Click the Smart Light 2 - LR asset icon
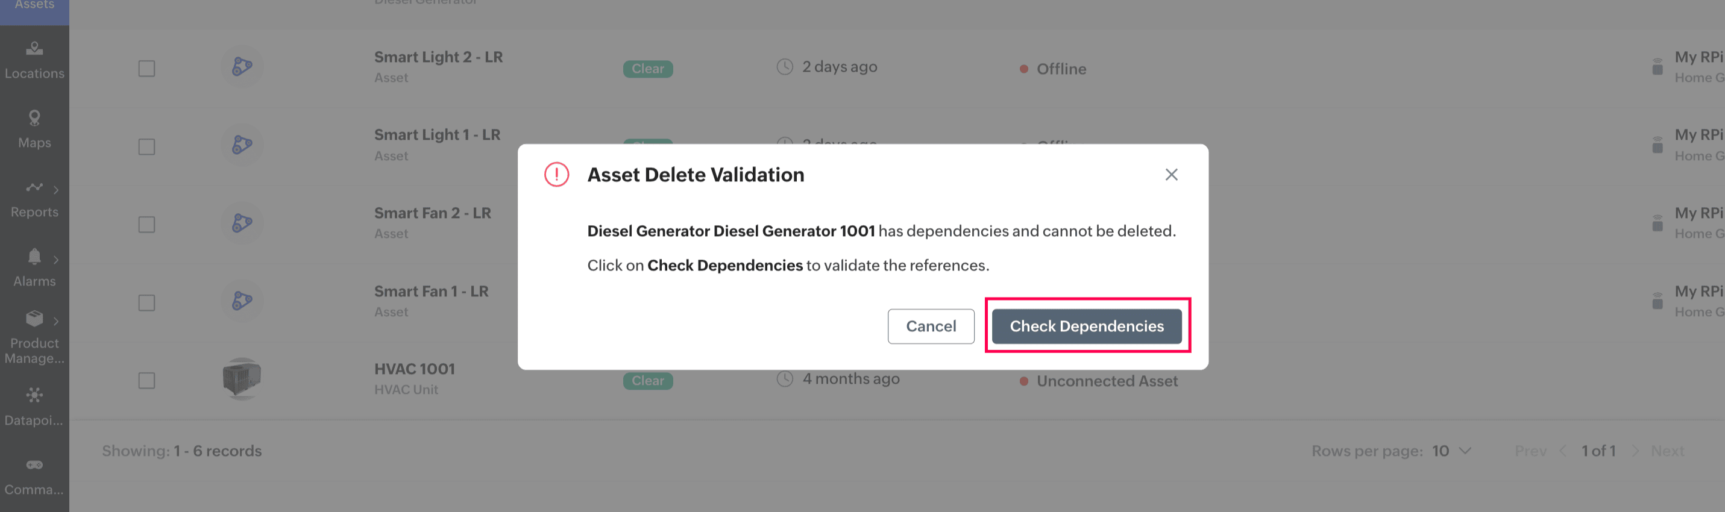 [x=242, y=66]
